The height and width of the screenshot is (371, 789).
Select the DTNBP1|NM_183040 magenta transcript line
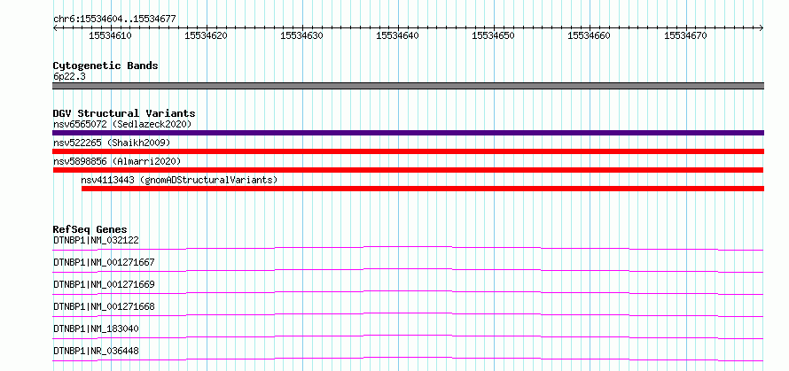click(x=408, y=336)
